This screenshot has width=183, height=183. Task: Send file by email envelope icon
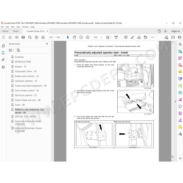173,37
